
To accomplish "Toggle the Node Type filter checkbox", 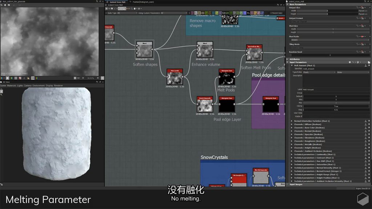I will pyautogui.click(x=106, y=13).
